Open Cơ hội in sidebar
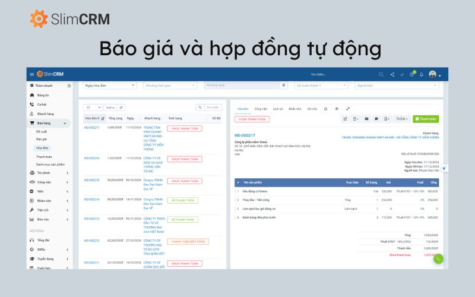This screenshot has height=297, width=475. tap(38, 105)
